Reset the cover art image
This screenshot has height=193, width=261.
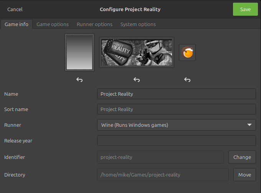point(79,80)
